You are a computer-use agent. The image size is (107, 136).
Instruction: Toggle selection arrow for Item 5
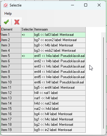coord(27,56)
